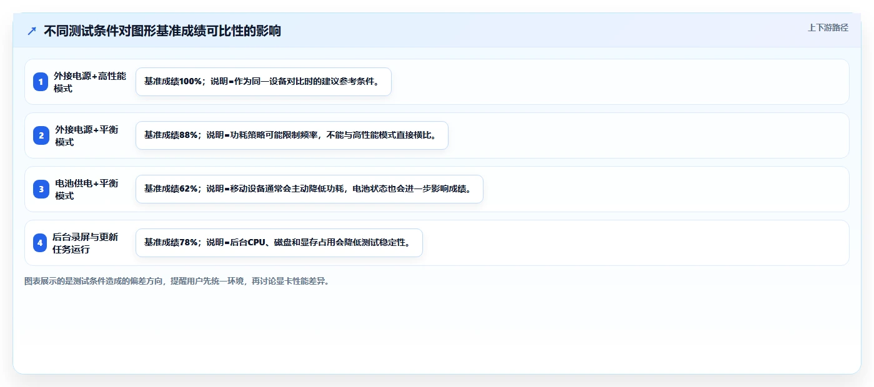This screenshot has width=874, height=387.
Task: Select step badge number 4
Action: (41, 243)
